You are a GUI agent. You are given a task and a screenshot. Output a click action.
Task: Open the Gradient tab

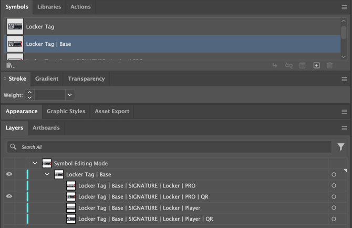coord(47,78)
